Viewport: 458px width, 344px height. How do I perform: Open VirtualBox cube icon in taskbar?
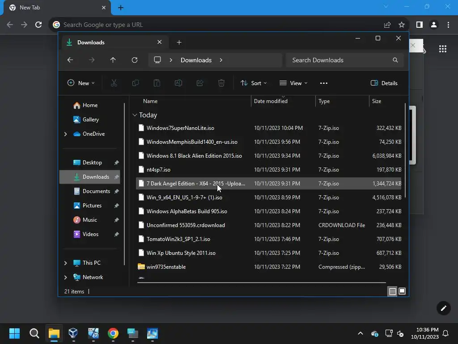(x=73, y=333)
